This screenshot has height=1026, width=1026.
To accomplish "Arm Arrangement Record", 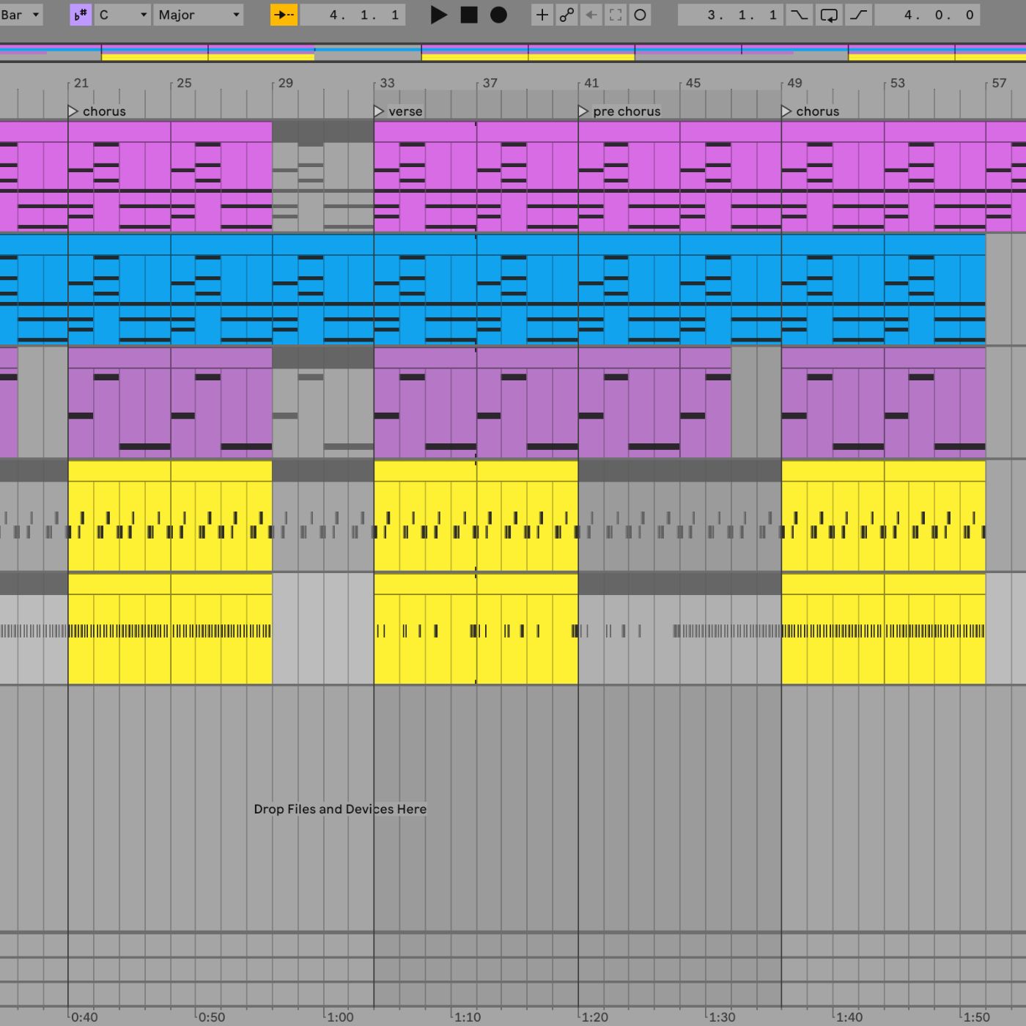I will click(x=498, y=15).
